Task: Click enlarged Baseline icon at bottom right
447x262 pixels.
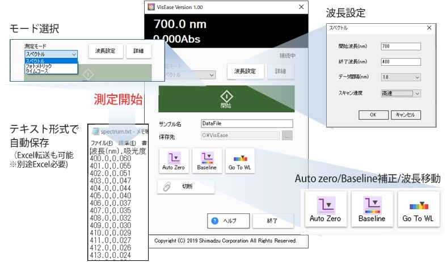Action: point(372,209)
